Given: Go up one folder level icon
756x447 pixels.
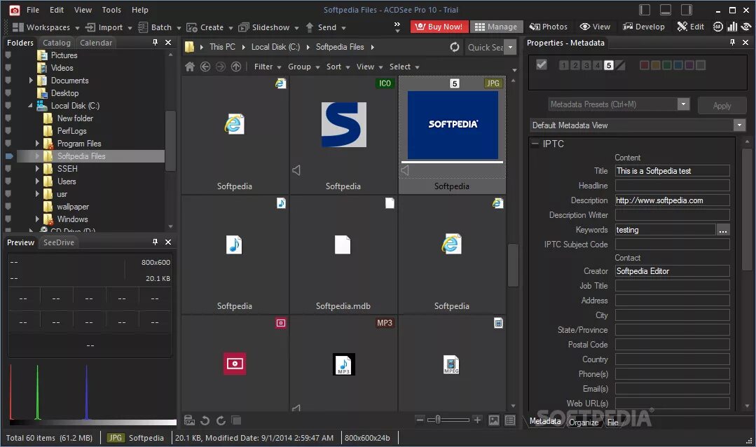Looking at the screenshot, I should click(235, 67).
